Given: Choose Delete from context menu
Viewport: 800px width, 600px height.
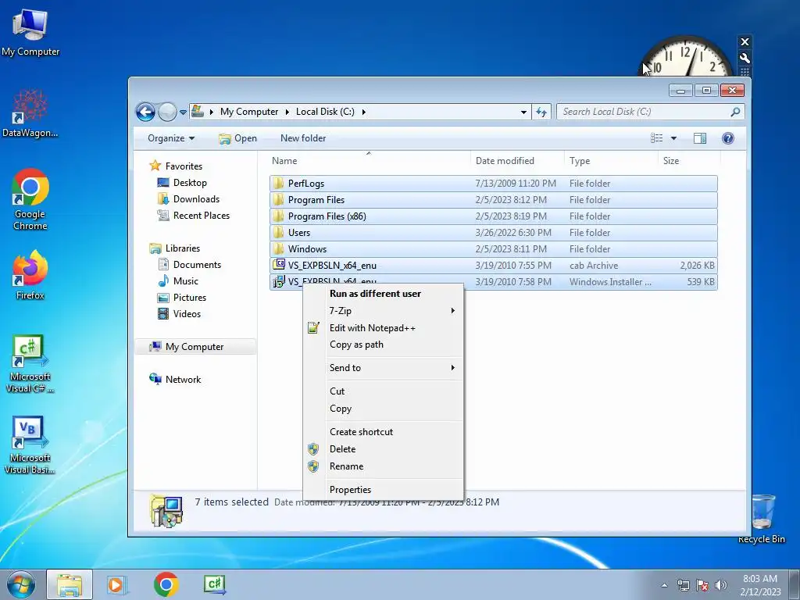Looking at the screenshot, I should point(383,449).
